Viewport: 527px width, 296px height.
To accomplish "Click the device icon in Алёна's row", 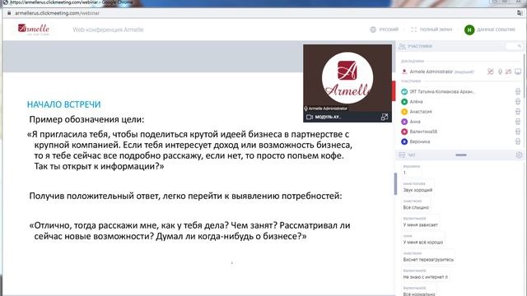I will 518,101.
